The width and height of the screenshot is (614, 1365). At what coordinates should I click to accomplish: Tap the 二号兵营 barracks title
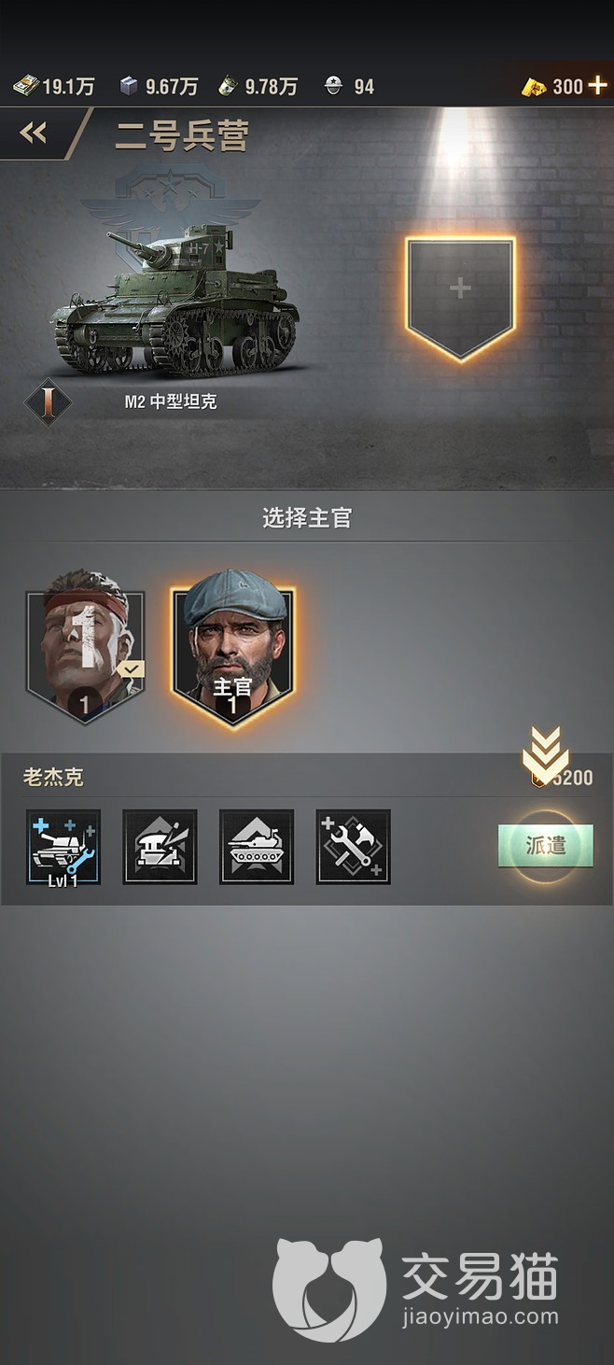(x=182, y=136)
